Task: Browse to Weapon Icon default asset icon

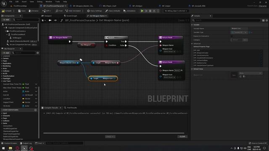Action: pyautogui.click(x=244, y=76)
